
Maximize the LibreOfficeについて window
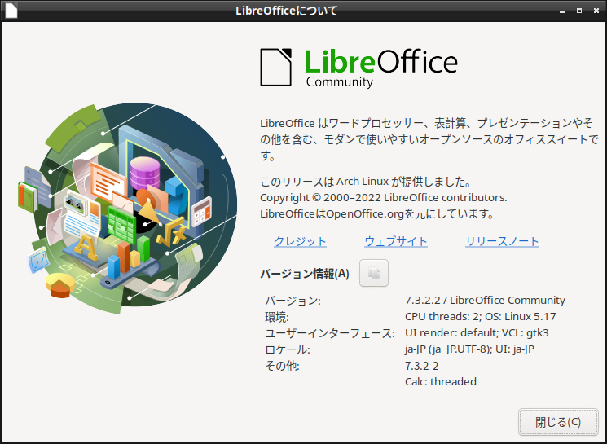579,11
